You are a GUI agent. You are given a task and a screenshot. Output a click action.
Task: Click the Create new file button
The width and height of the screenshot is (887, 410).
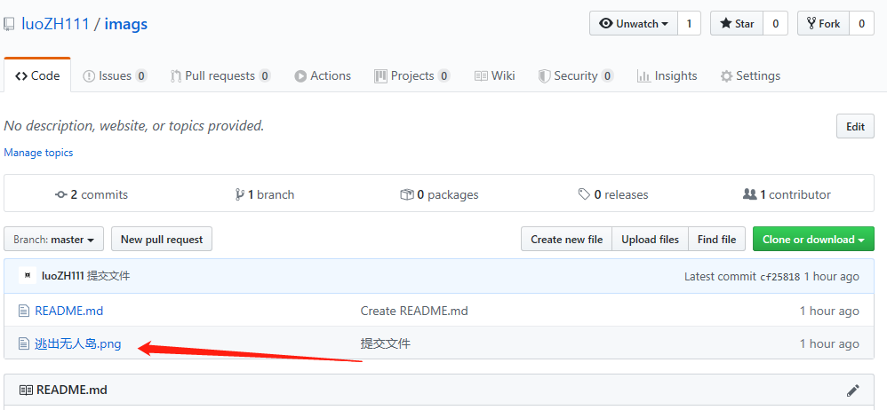tap(567, 239)
